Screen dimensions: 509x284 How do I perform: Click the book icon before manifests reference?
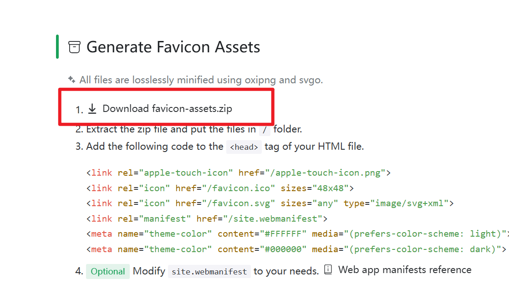coord(328,270)
